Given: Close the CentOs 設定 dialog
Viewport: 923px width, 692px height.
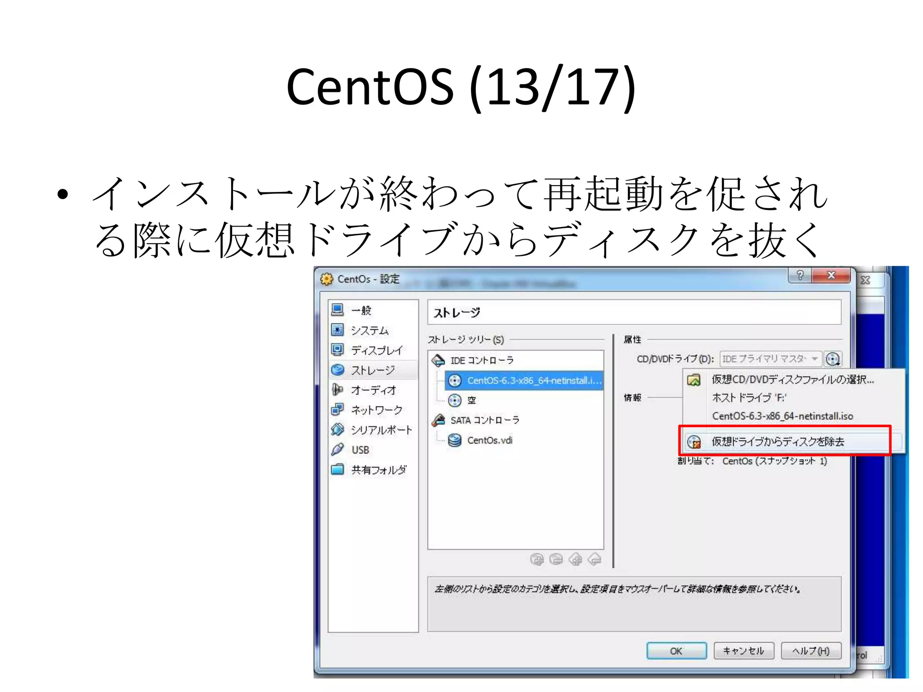Looking at the screenshot, I should [x=831, y=275].
